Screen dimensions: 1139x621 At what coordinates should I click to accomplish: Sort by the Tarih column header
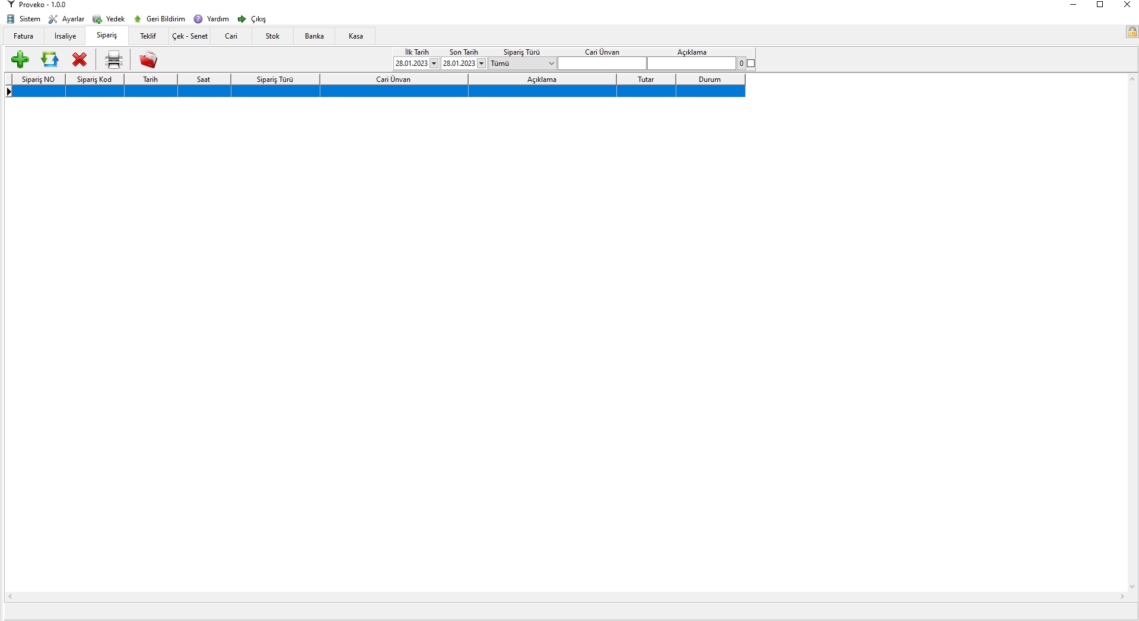click(x=151, y=80)
